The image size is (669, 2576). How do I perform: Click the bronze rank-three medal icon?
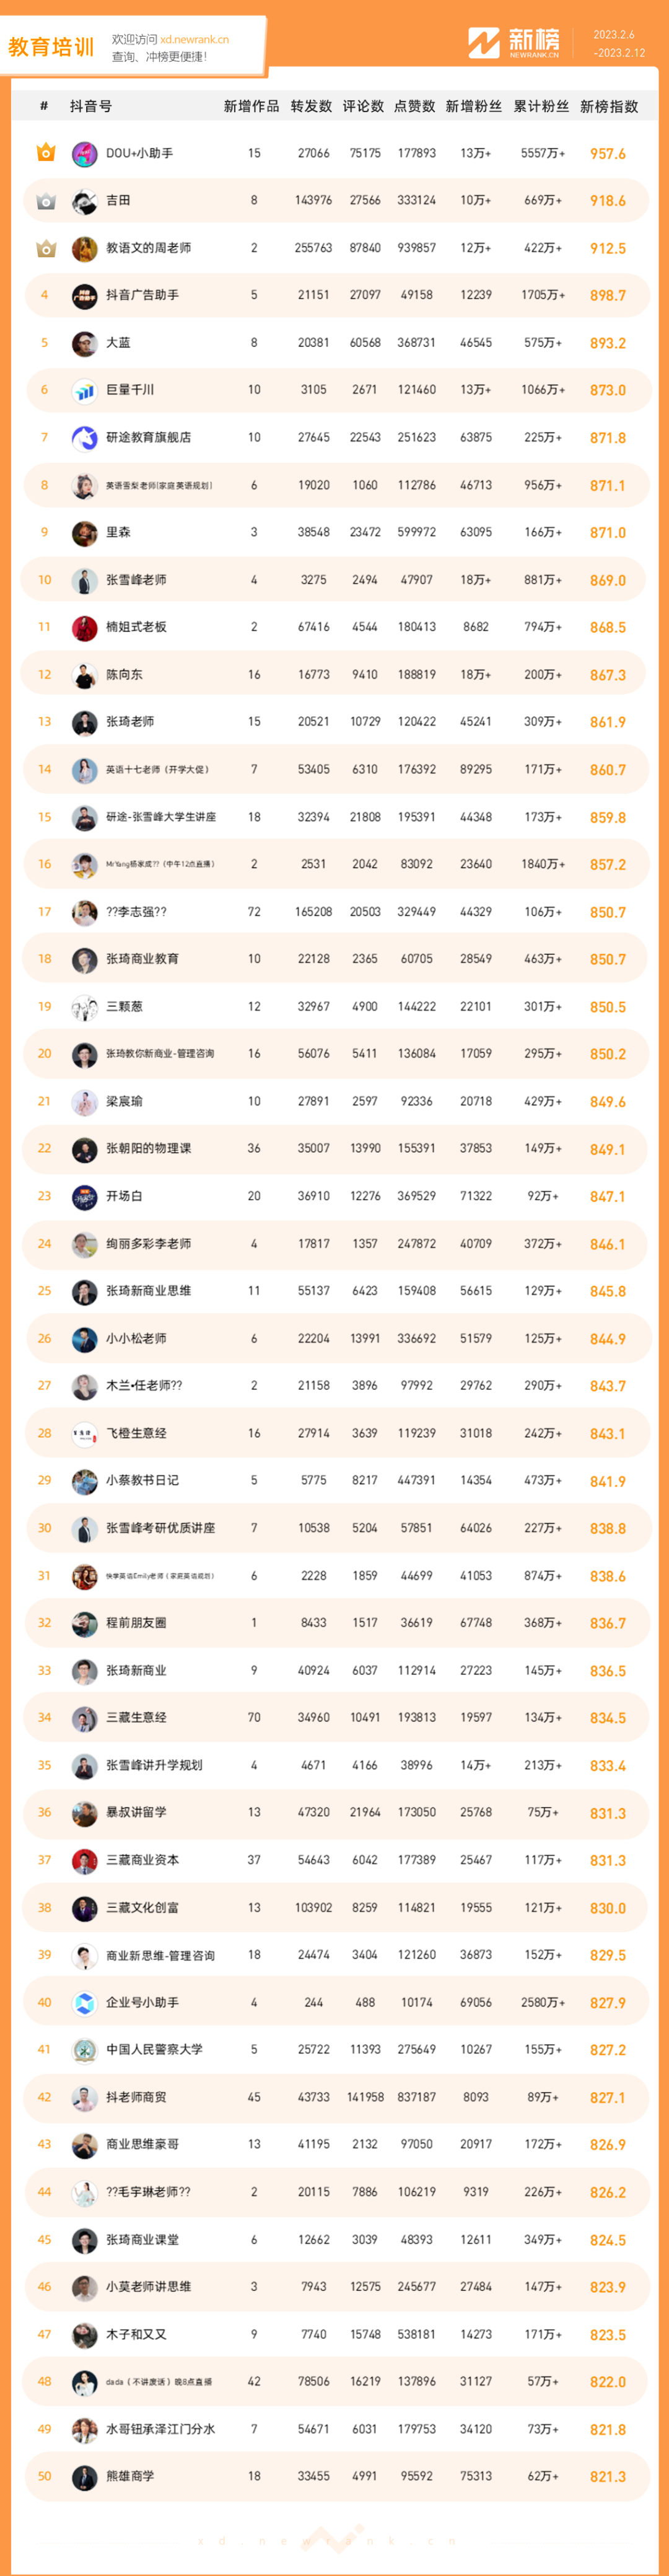click(x=45, y=248)
